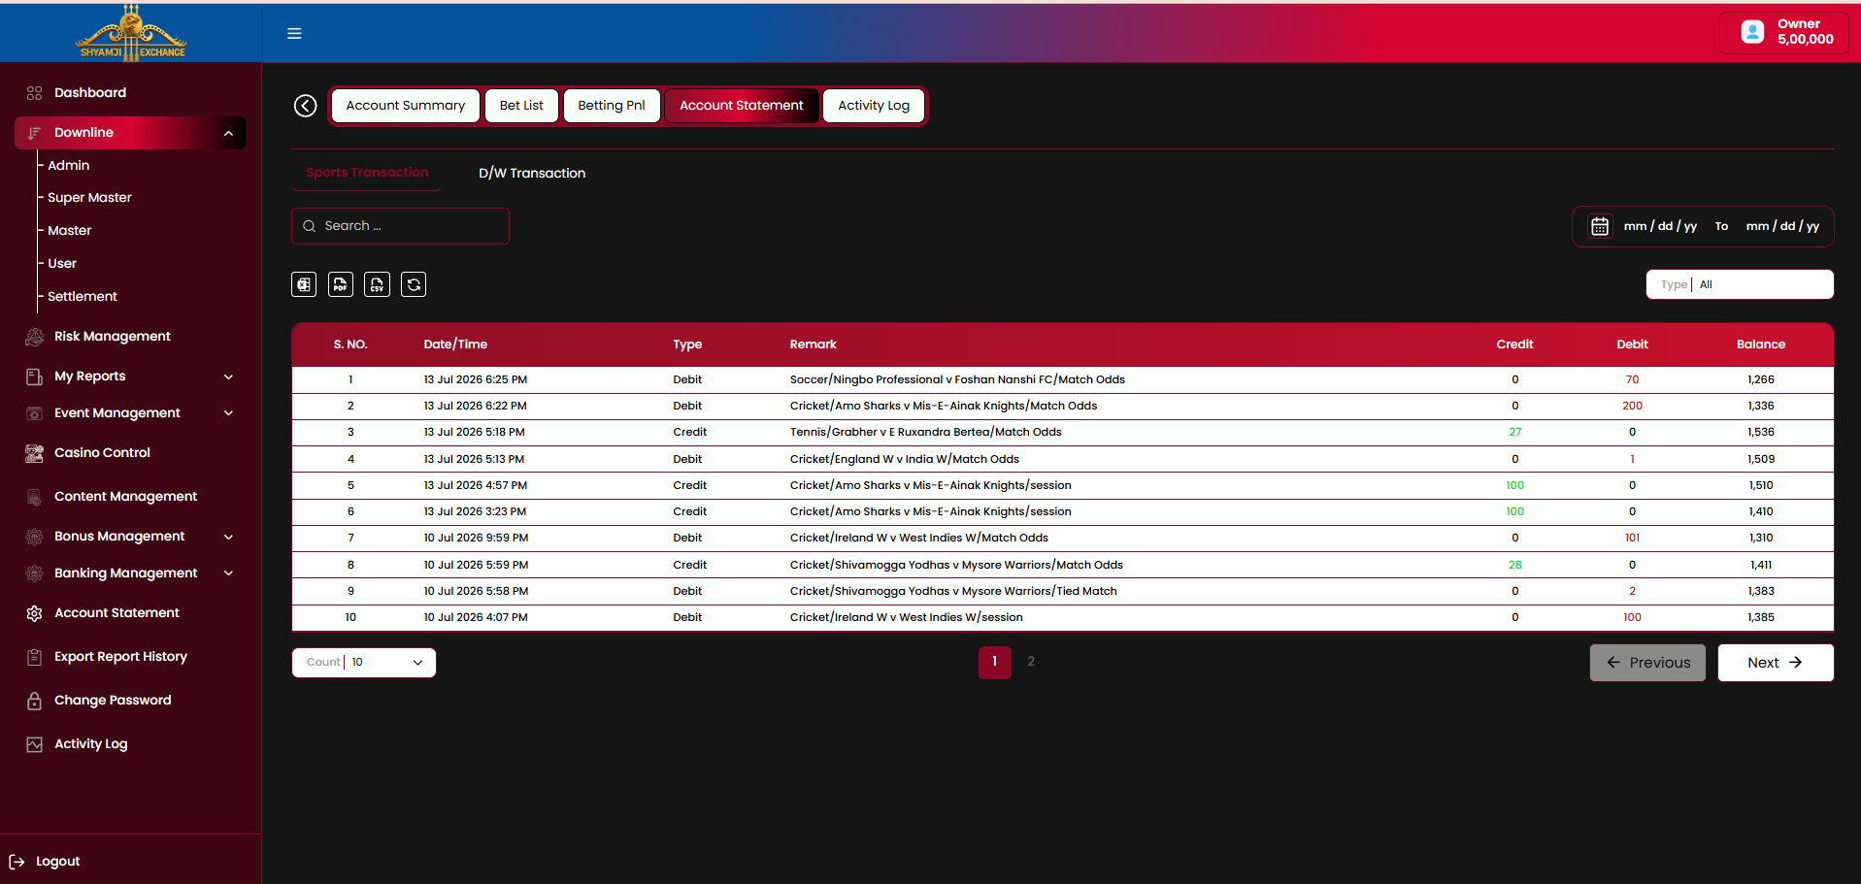The width and height of the screenshot is (1861, 884).
Task: Refresh the statement table
Action: (414, 284)
